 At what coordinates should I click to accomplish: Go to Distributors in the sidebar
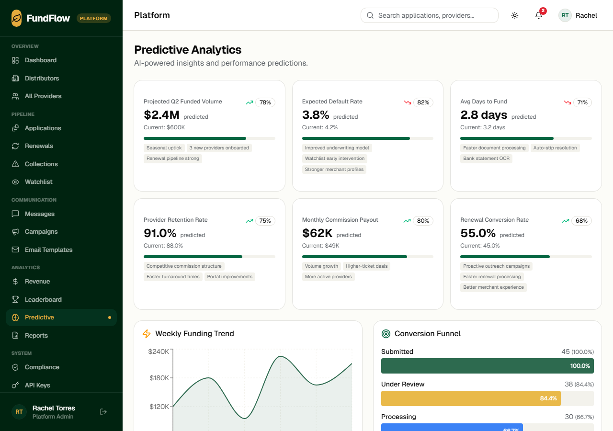[61, 78]
